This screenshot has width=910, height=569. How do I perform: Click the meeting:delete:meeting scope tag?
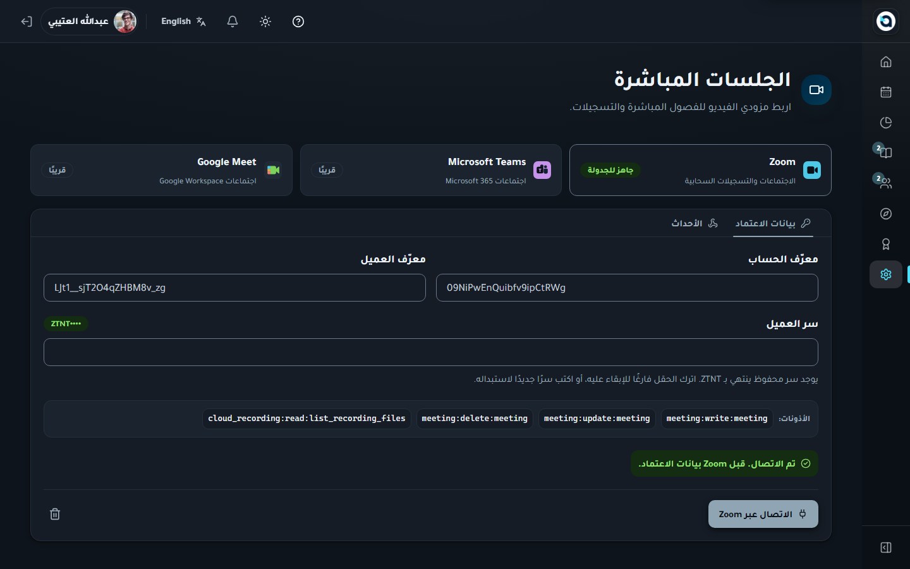tap(475, 419)
